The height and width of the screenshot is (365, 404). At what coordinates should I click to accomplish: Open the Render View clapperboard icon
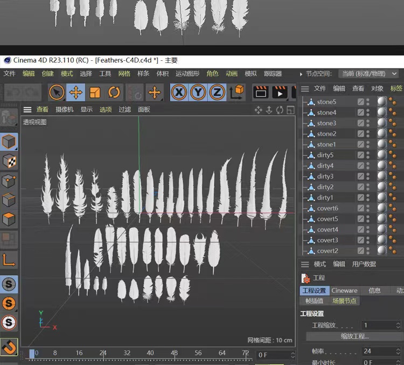pyautogui.click(x=261, y=93)
